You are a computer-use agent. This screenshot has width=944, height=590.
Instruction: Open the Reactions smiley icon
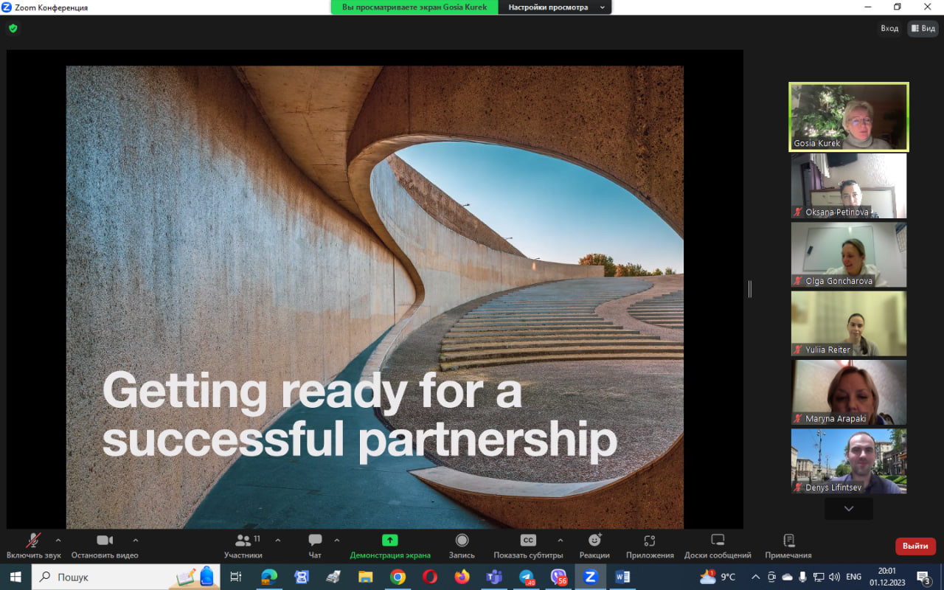(x=594, y=541)
